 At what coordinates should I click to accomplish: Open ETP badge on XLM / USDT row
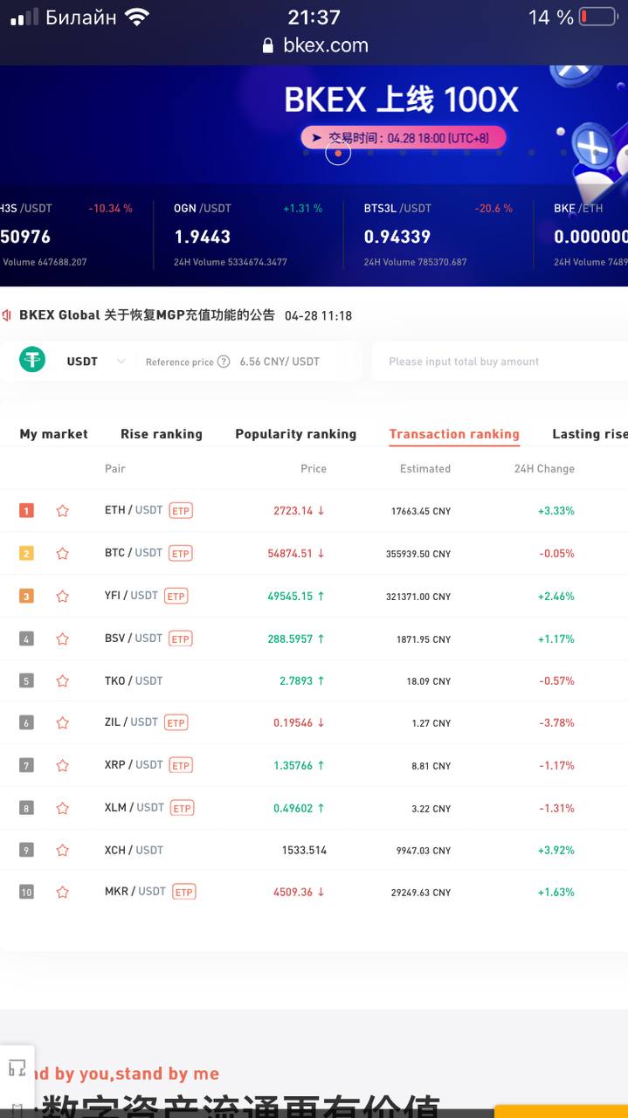click(x=183, y=809)
